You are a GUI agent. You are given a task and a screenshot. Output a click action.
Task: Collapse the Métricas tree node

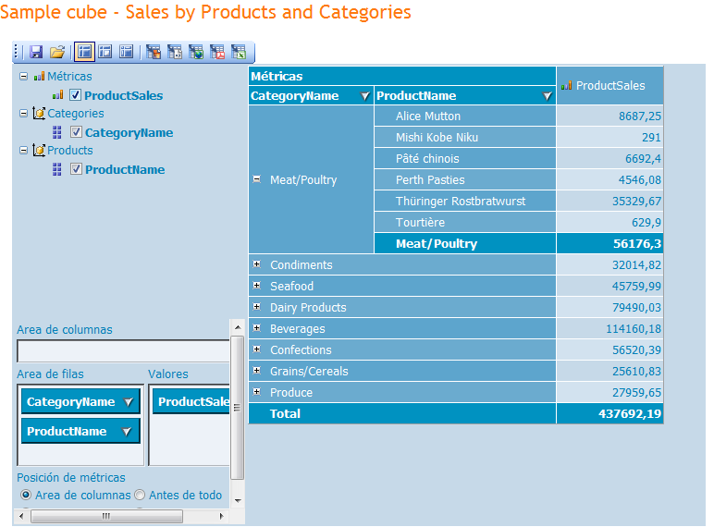(23, 77)
